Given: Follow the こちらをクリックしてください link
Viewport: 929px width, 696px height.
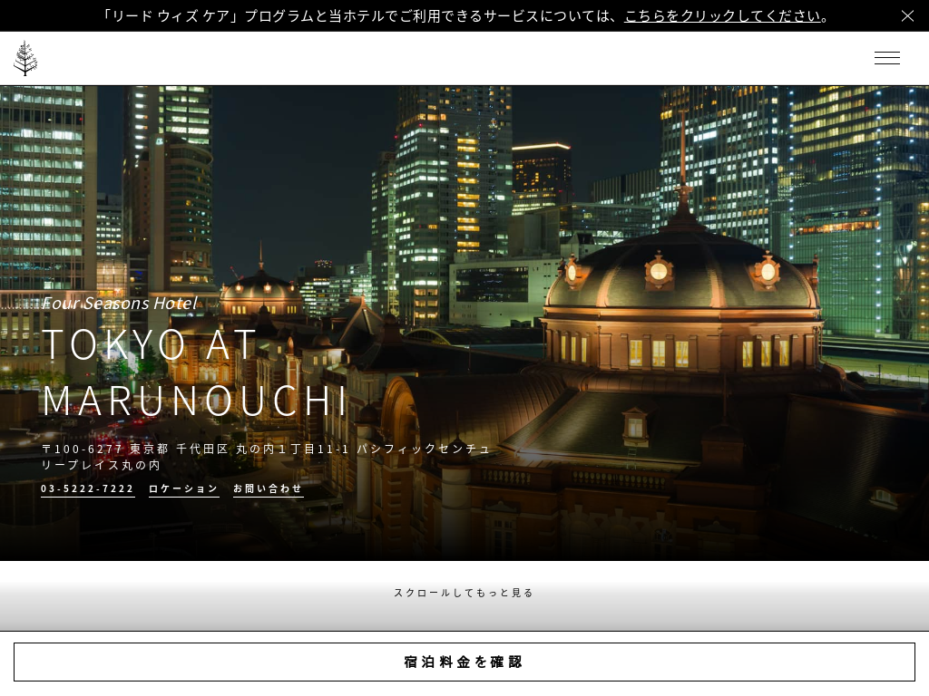Looking at the screenshot, I should coord(723,16).
